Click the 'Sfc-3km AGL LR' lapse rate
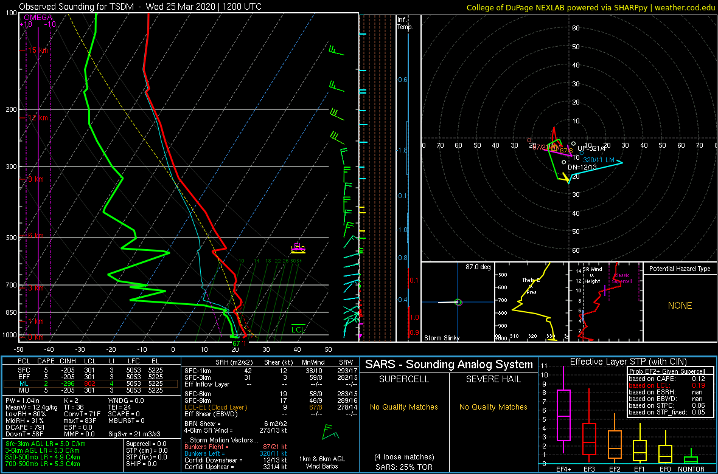The width and height of the screenshot is (718, 474). (46, 444)
